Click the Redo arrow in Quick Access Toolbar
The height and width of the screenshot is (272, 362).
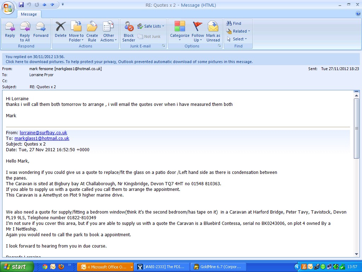pos(37,4)
